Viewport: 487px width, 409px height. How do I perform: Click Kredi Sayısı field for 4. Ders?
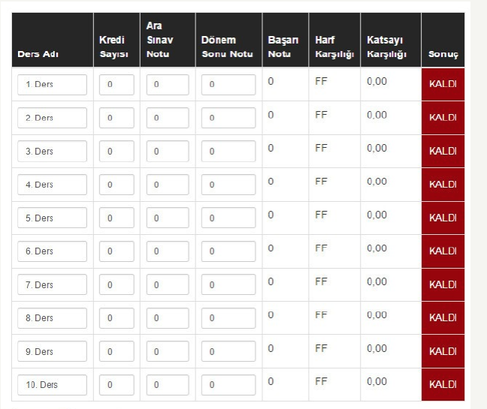click(116, 185)
